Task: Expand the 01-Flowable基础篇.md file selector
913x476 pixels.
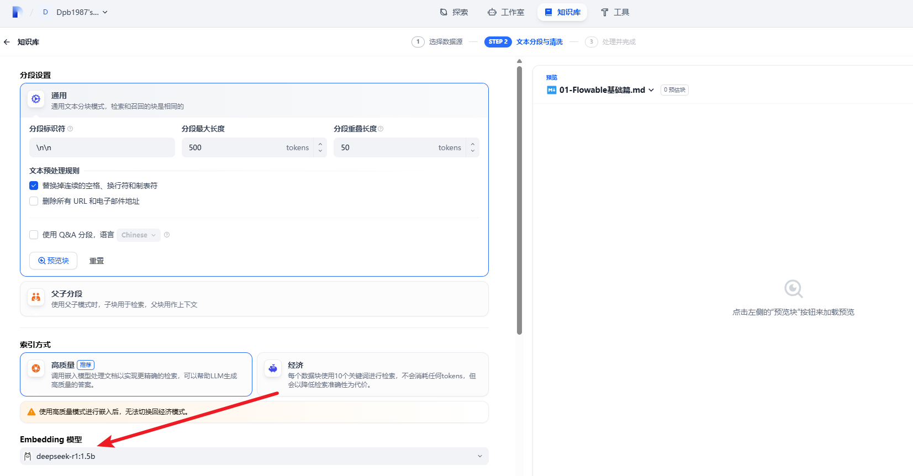Action: click(606, 90)
